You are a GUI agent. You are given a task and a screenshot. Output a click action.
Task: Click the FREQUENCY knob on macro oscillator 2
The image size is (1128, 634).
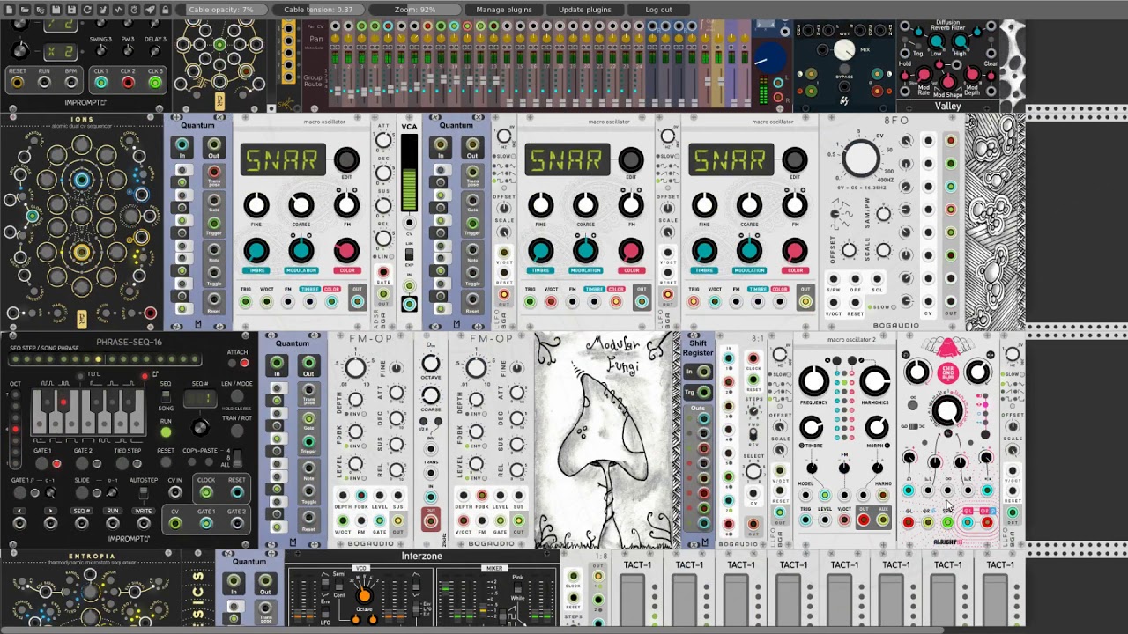click(x=814, y=381)
